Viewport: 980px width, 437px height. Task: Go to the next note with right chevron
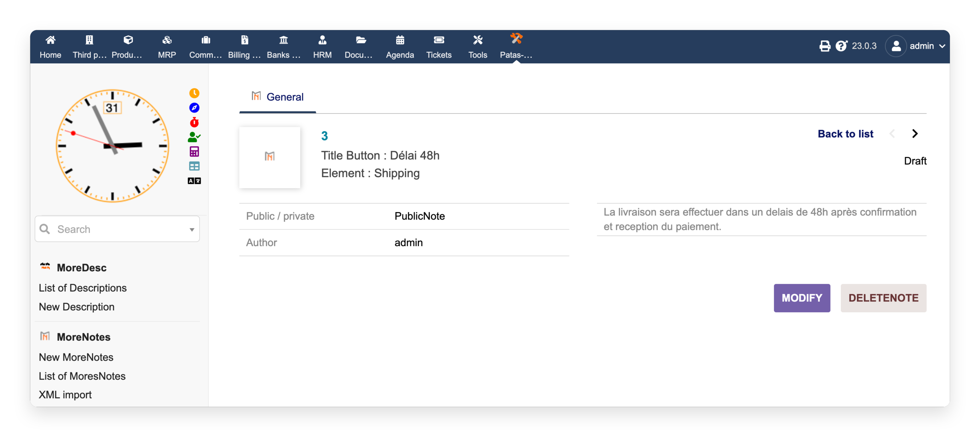(915, 133)
